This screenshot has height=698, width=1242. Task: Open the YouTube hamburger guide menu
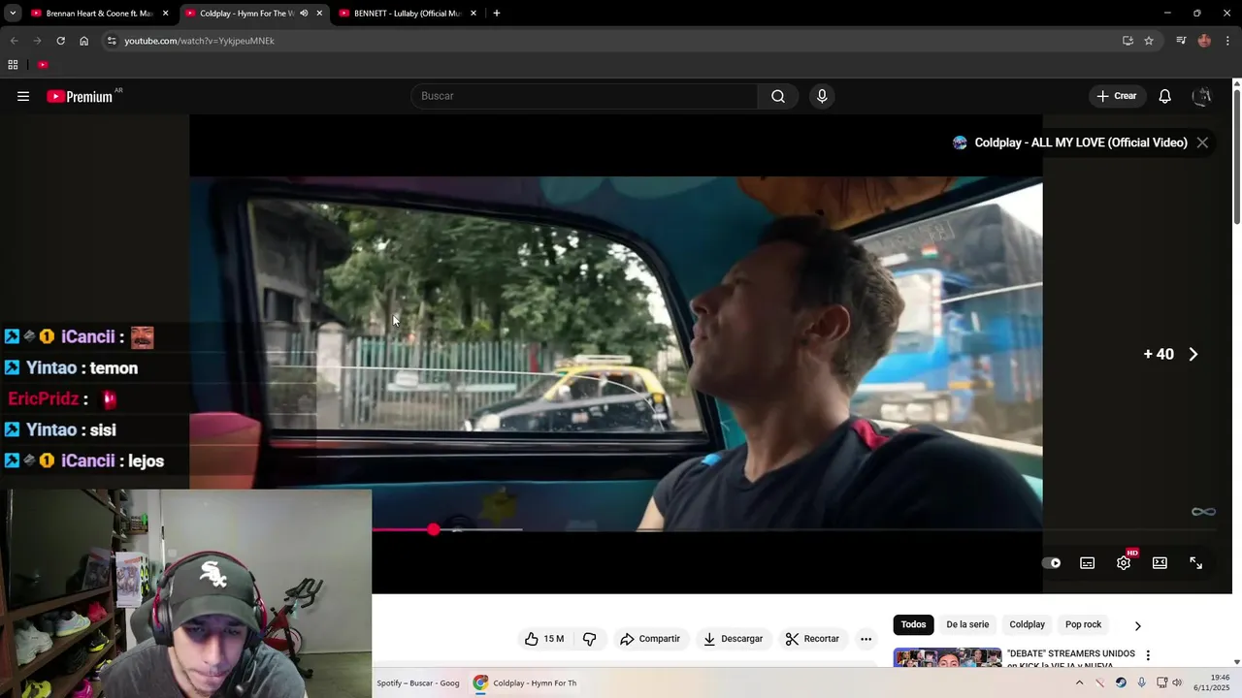tap(23, 96)
